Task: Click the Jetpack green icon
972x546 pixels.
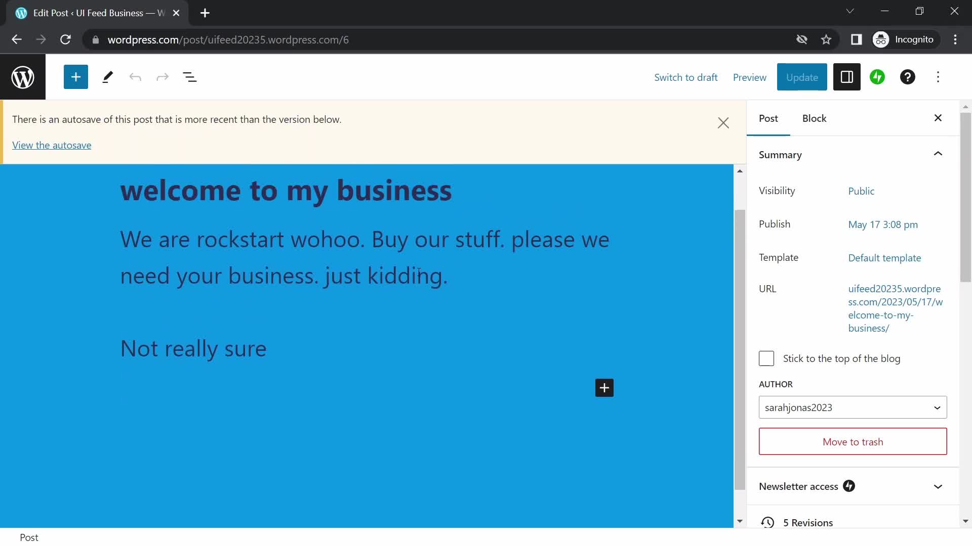Action: [877, 77]
